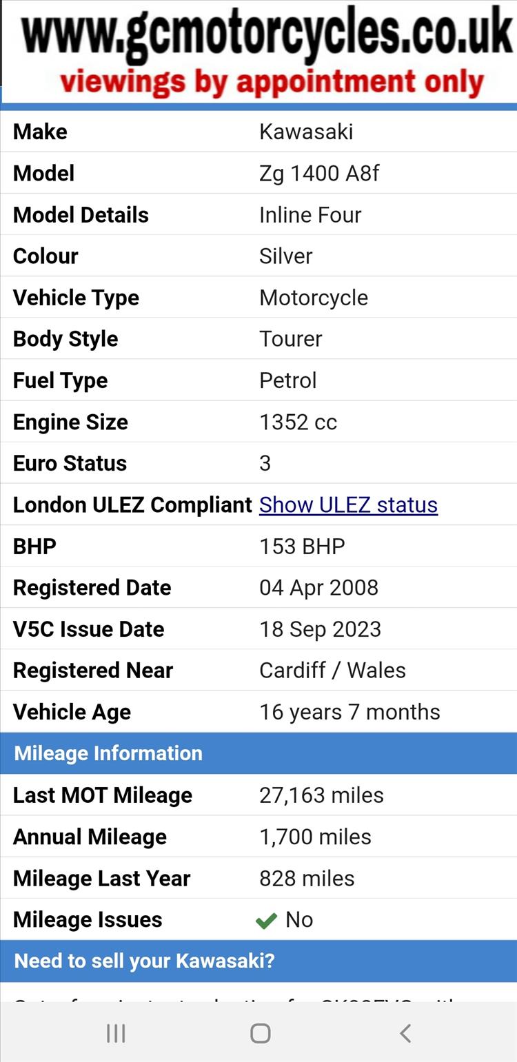This screenshot has width=517, height=1062.
Task: Open the Show ULEZ status link
Action: (348, 504)
